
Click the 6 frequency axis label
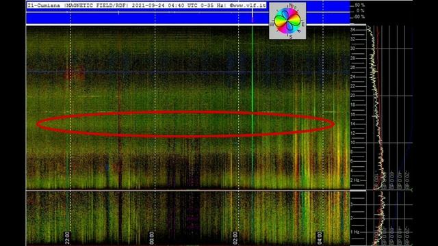pos(352,161)
